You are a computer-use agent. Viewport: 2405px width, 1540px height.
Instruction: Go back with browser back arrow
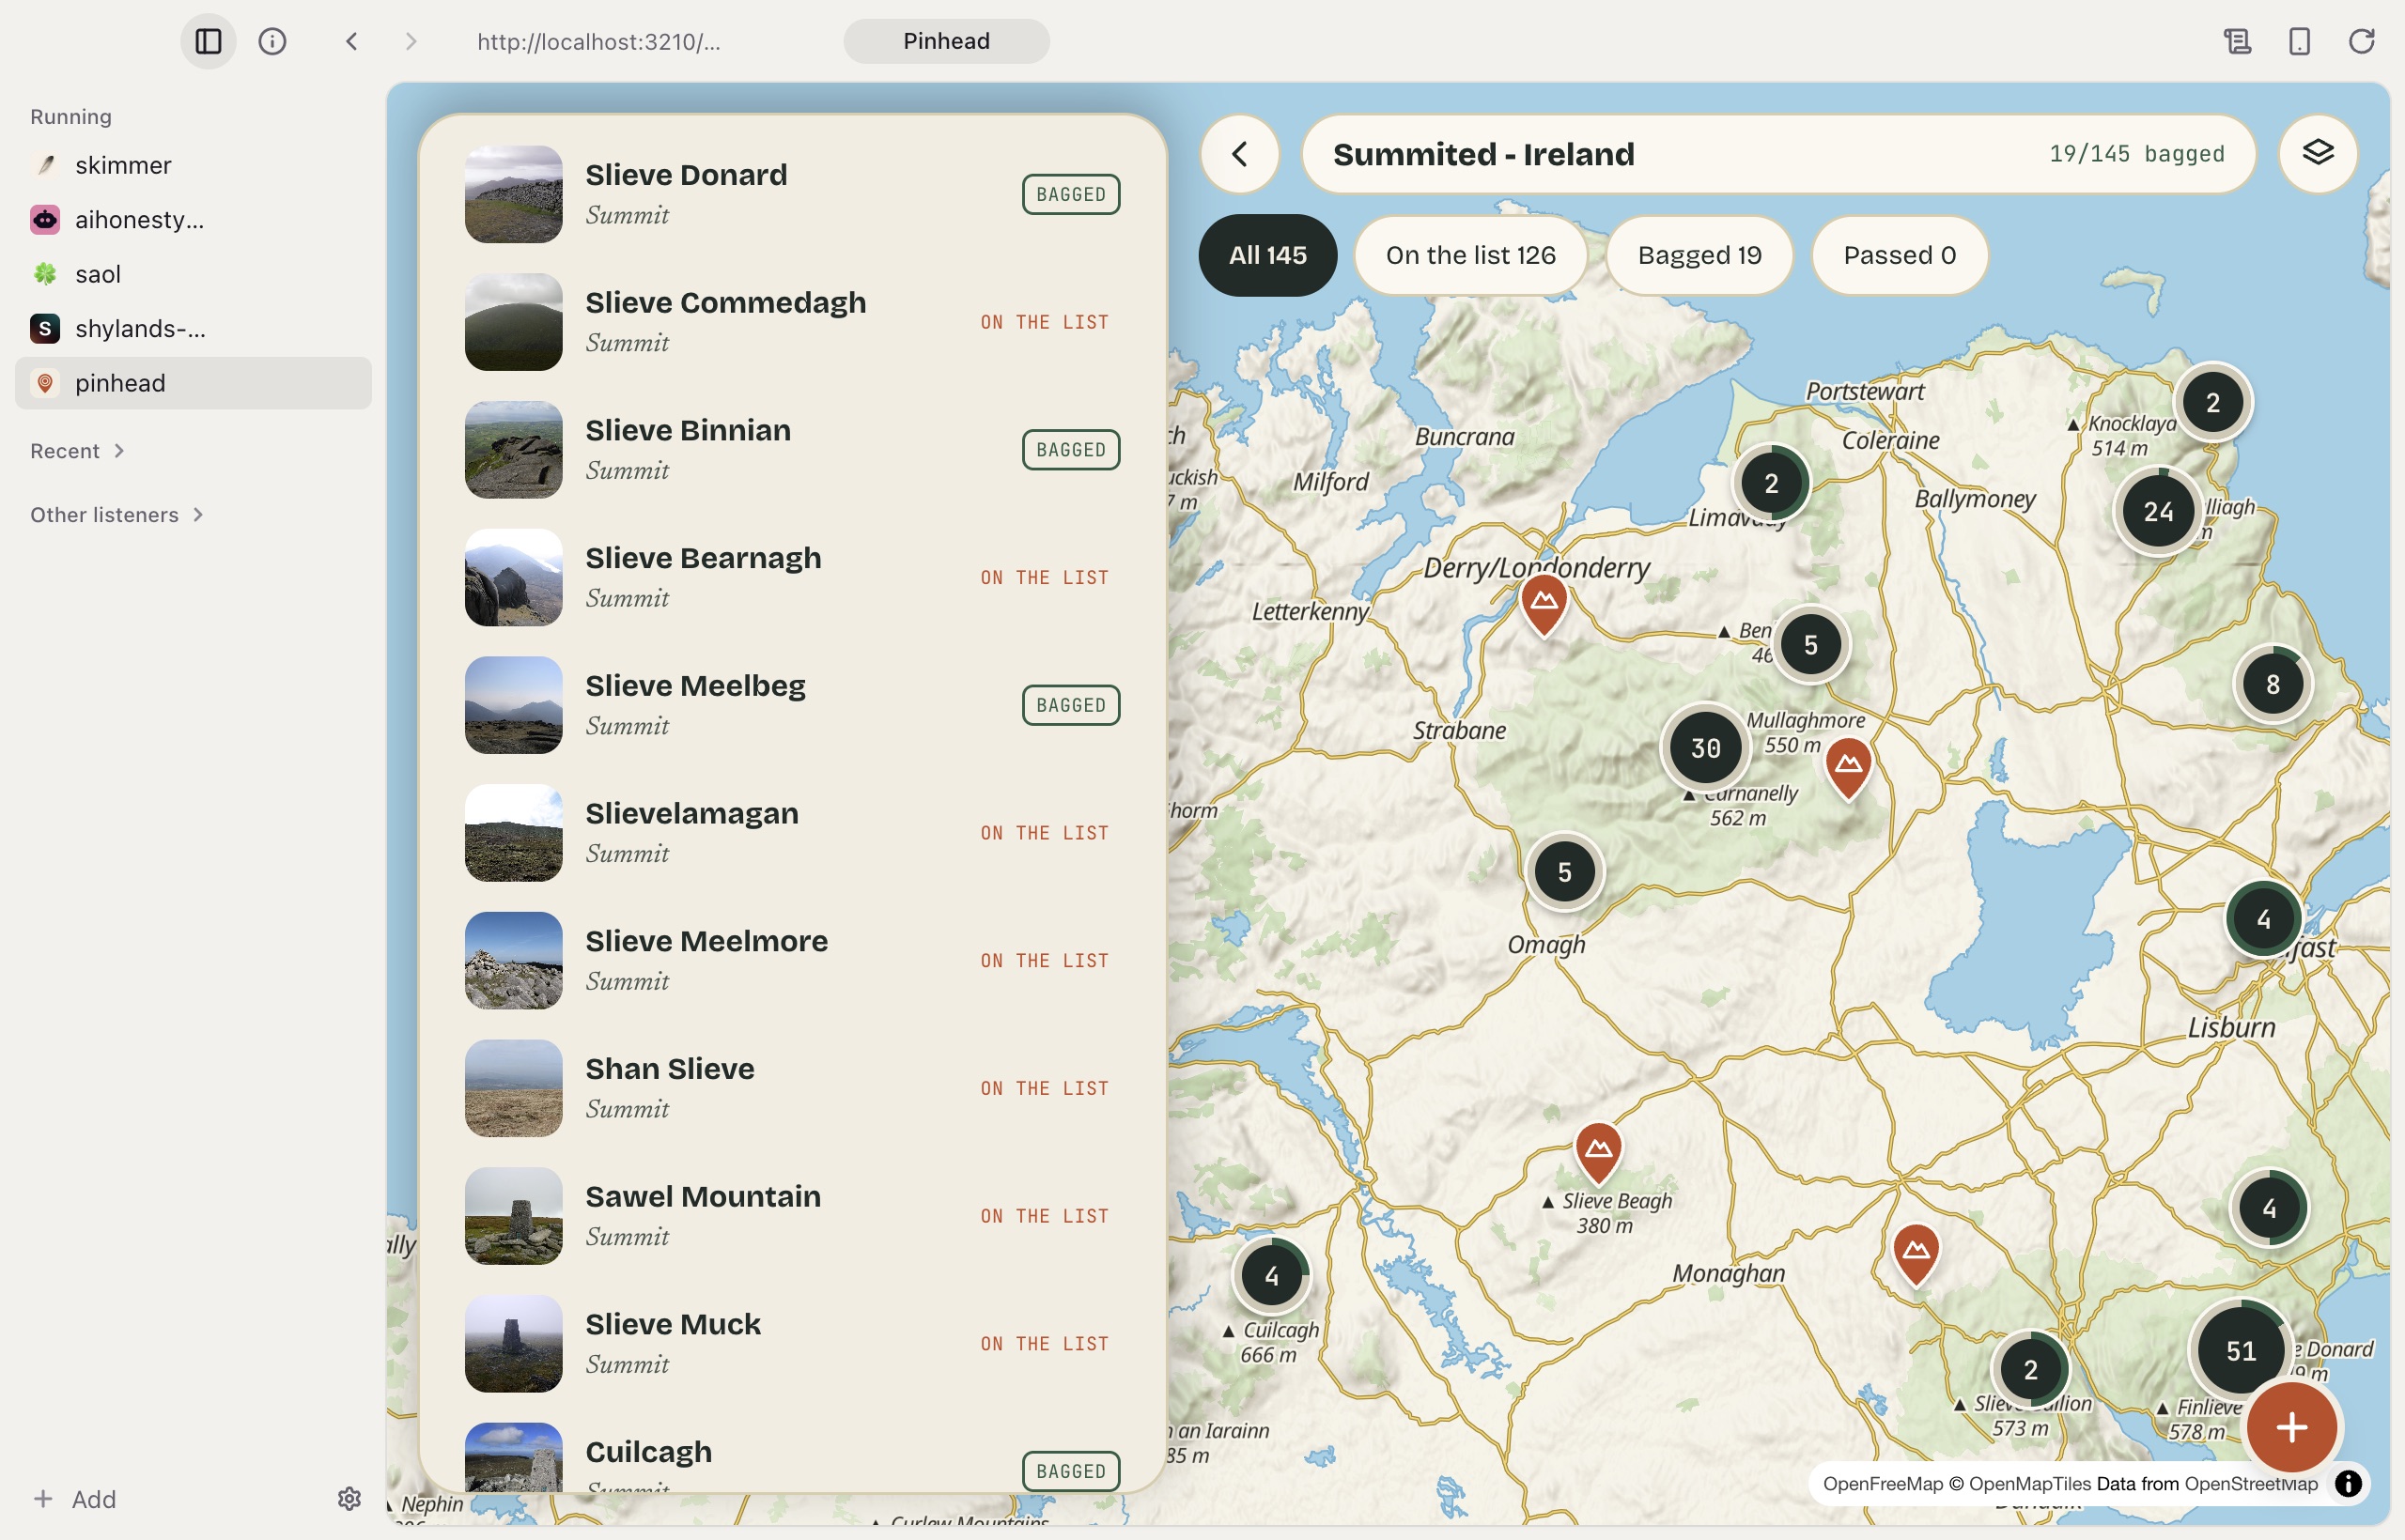click(351, 41)
